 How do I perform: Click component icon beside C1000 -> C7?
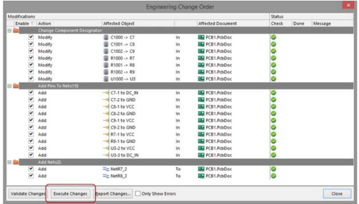click(x=106, y=37)
